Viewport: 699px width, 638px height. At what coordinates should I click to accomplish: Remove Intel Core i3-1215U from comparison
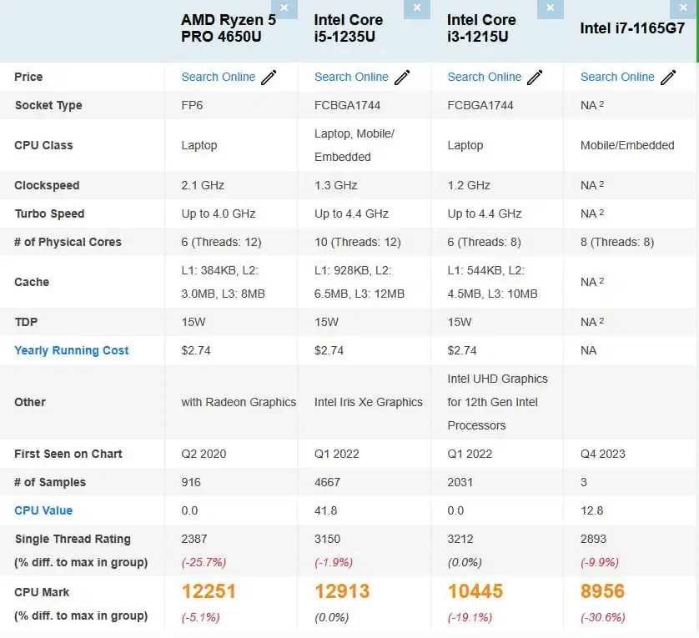pyautogui.click(x=550, y=8)
